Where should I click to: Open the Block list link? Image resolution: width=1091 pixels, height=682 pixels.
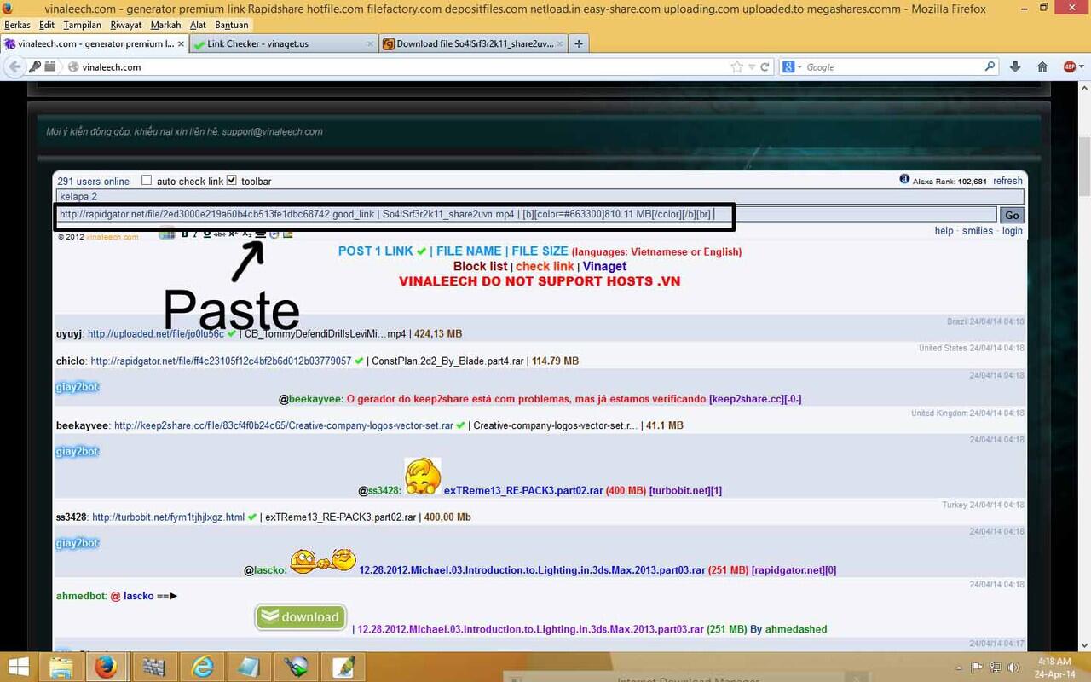[x=480, y=267]
